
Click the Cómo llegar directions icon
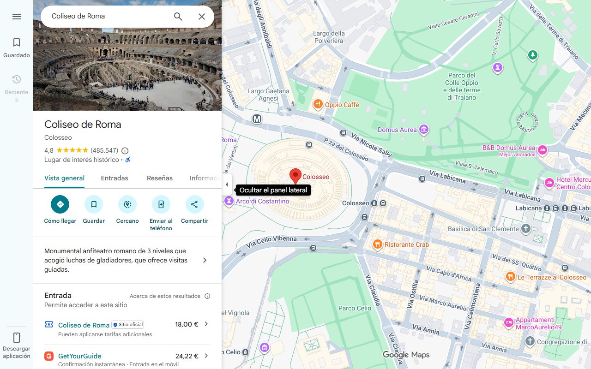click(x=60, y=204)
